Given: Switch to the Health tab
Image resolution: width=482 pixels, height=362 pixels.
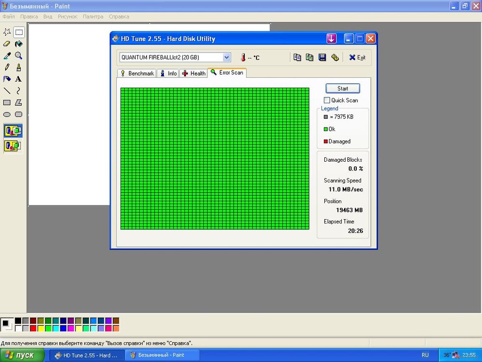Looking at the screenshot, I should 194,73.
